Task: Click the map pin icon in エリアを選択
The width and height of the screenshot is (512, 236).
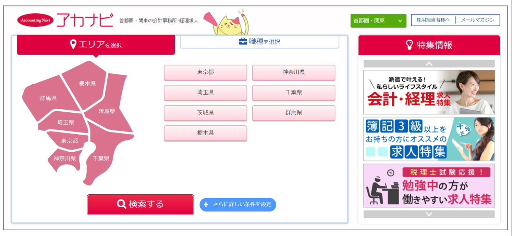Action: (x=73, y=44)
